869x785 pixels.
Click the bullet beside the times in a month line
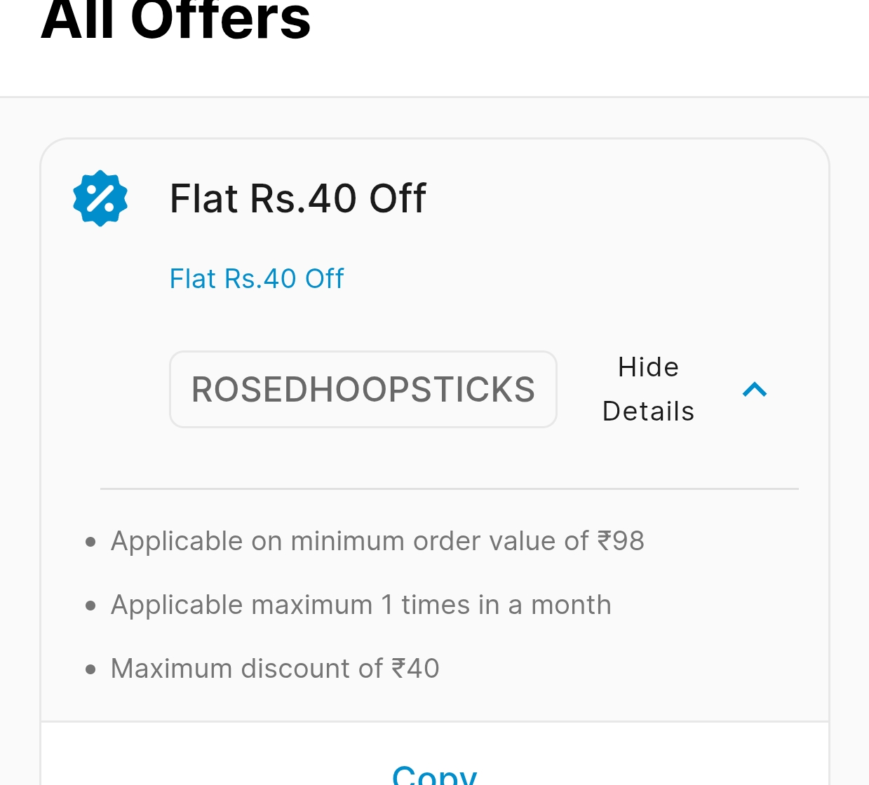click(x=90, y=606)
